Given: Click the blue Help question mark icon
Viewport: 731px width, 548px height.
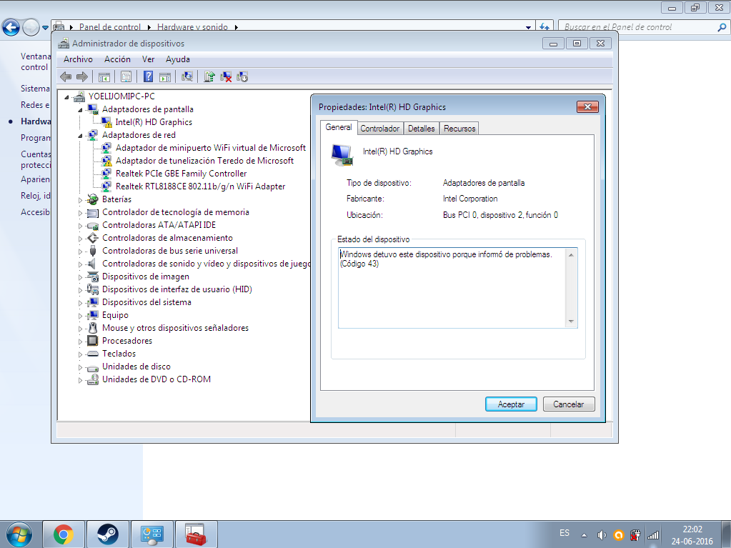Looking at the screenshot, I should 148,76.
